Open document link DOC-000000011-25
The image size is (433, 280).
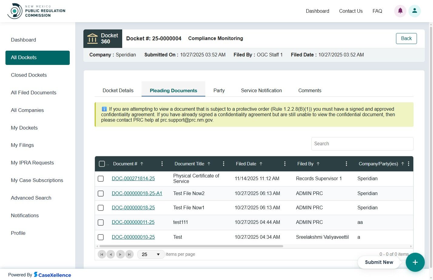coord(133,222)
